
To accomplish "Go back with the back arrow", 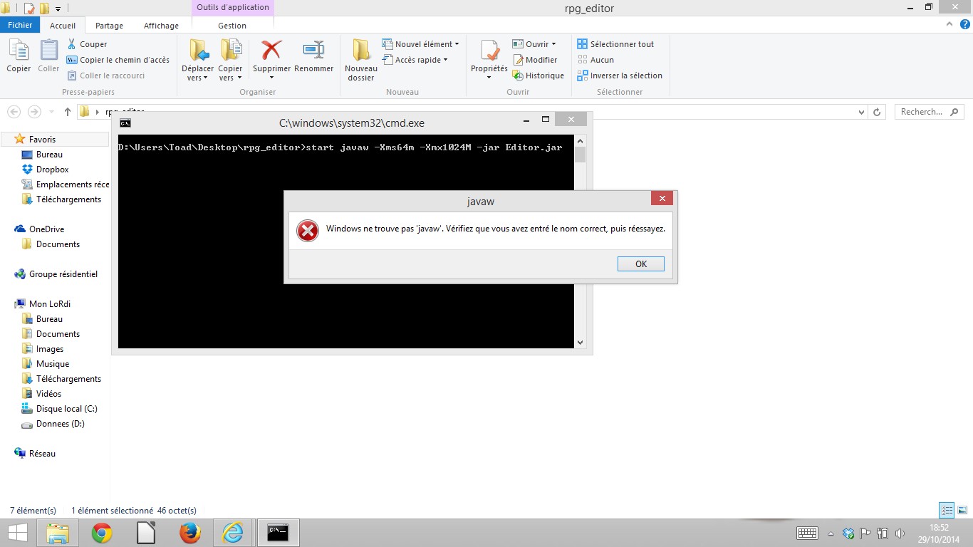I will coord(14,112).
